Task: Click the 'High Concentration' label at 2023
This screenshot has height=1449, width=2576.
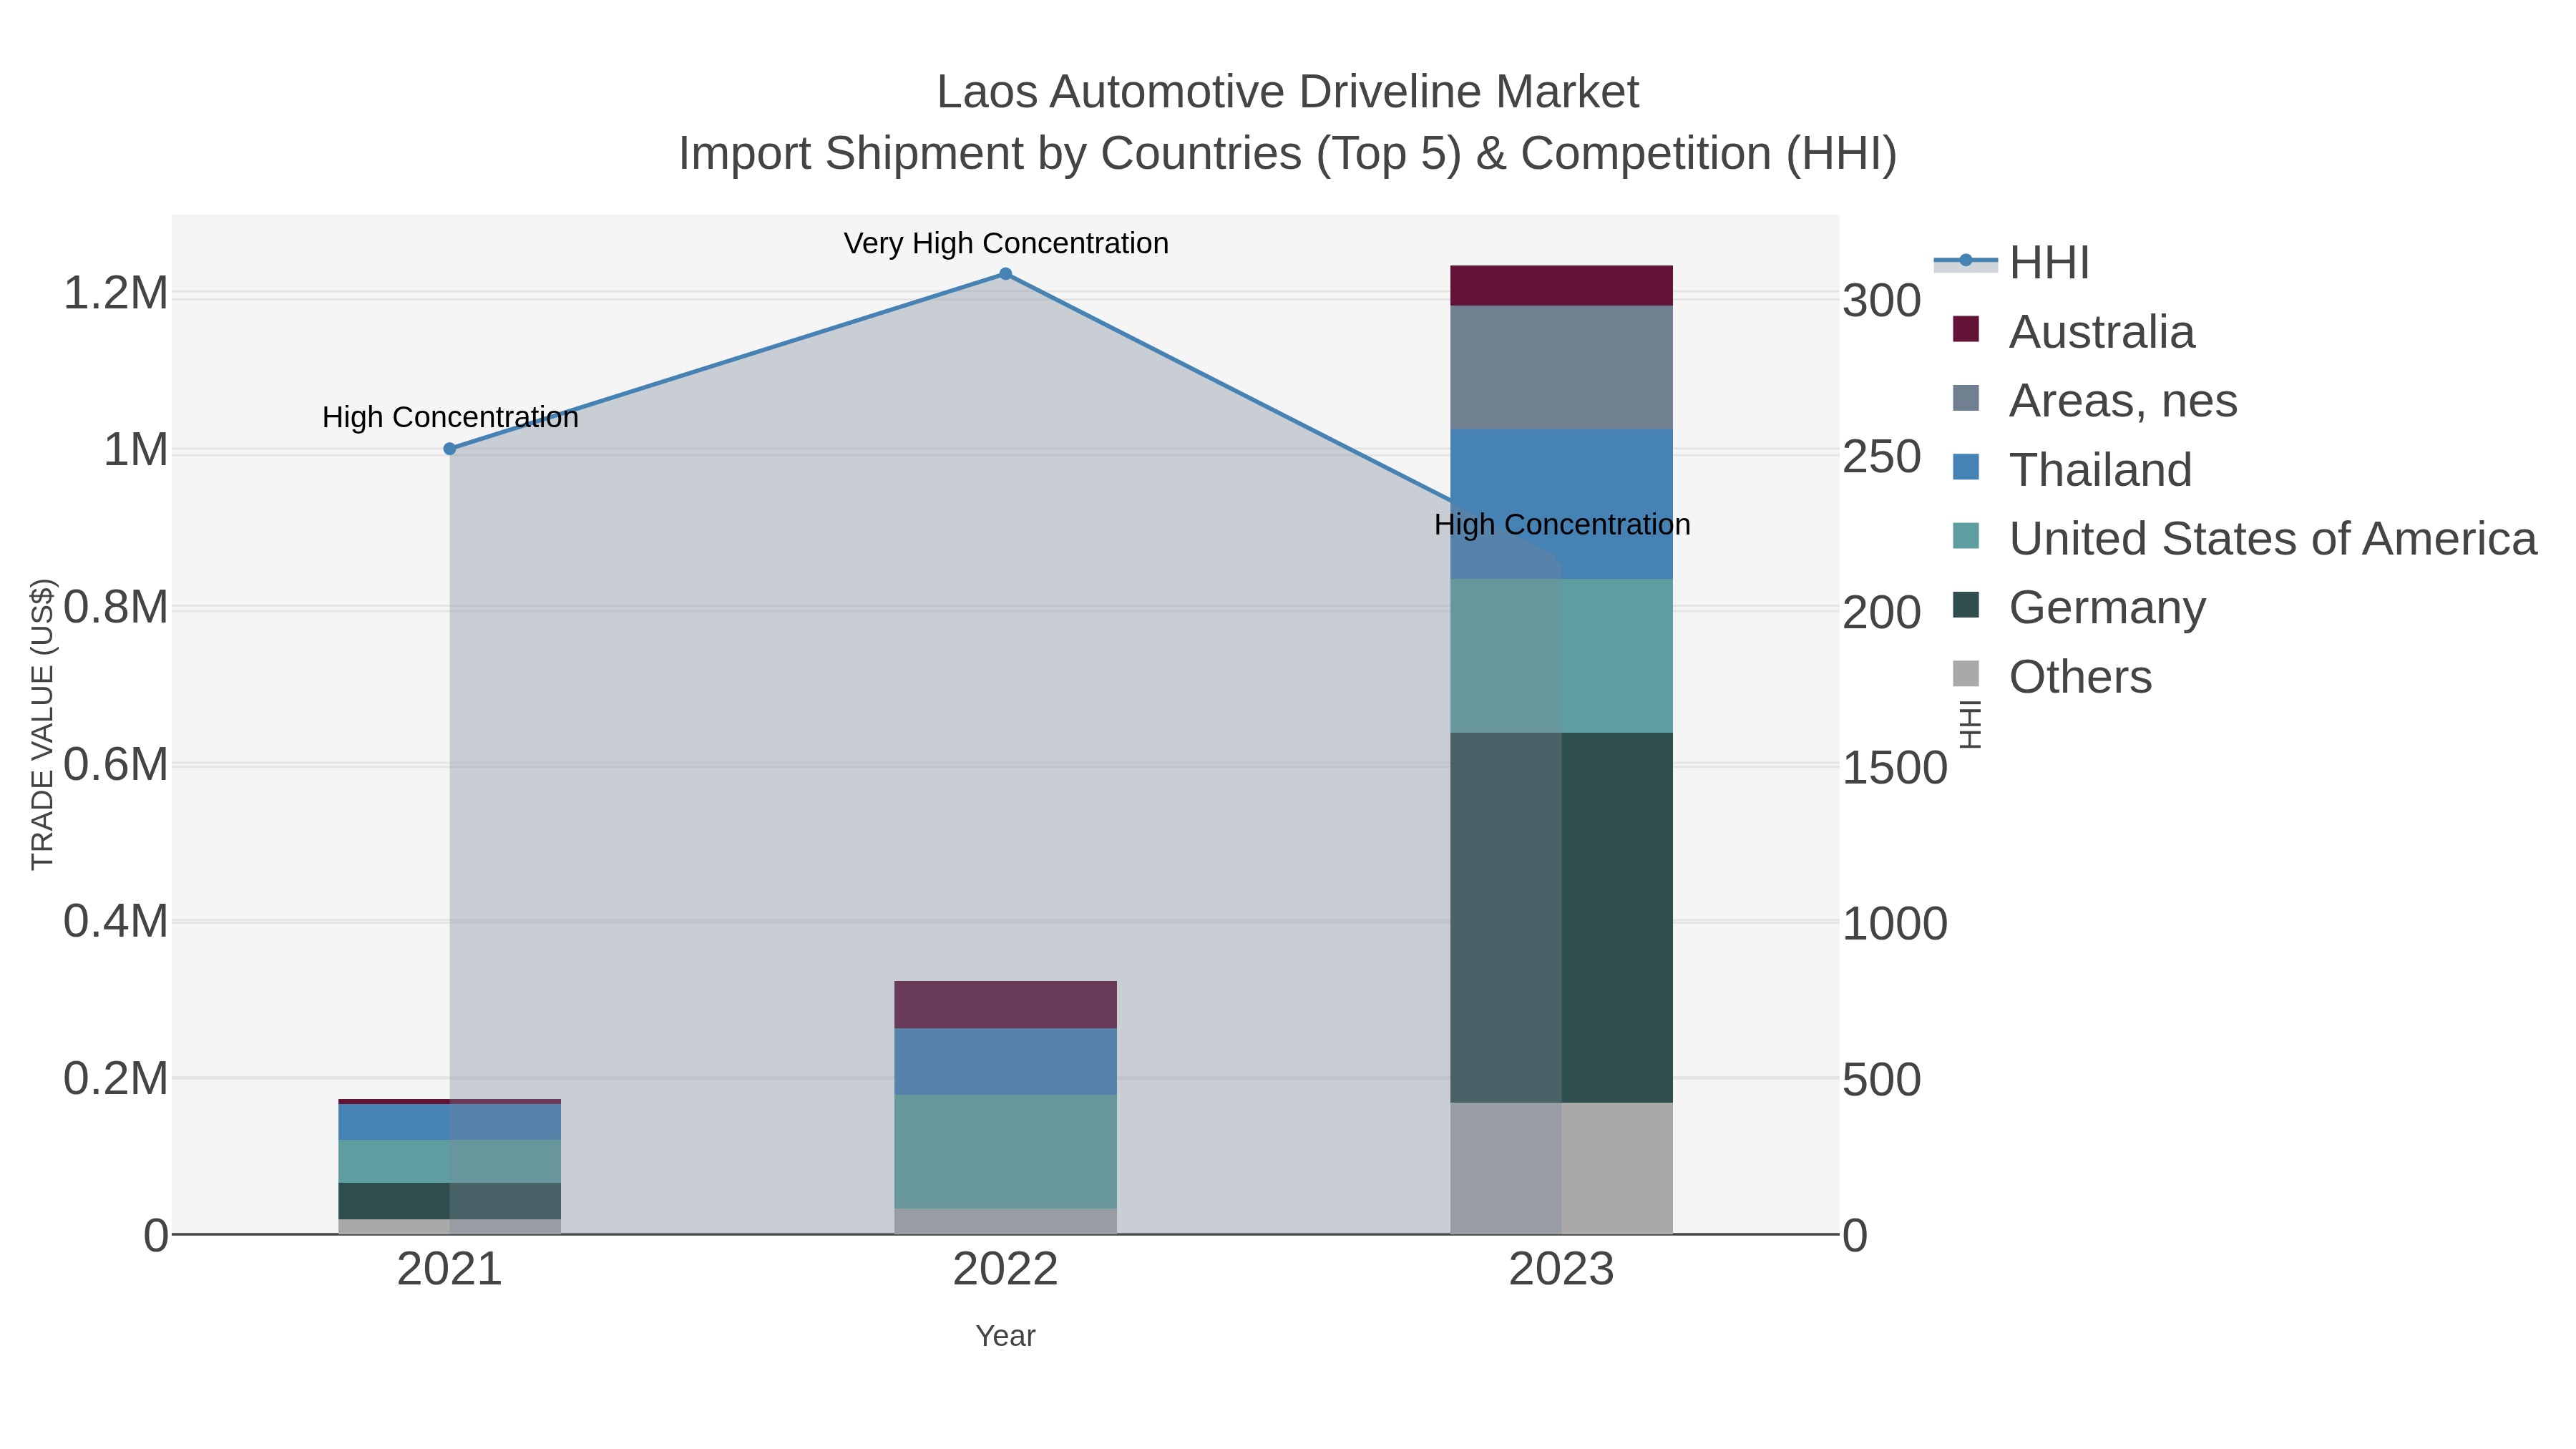Action: [1562, 524]
